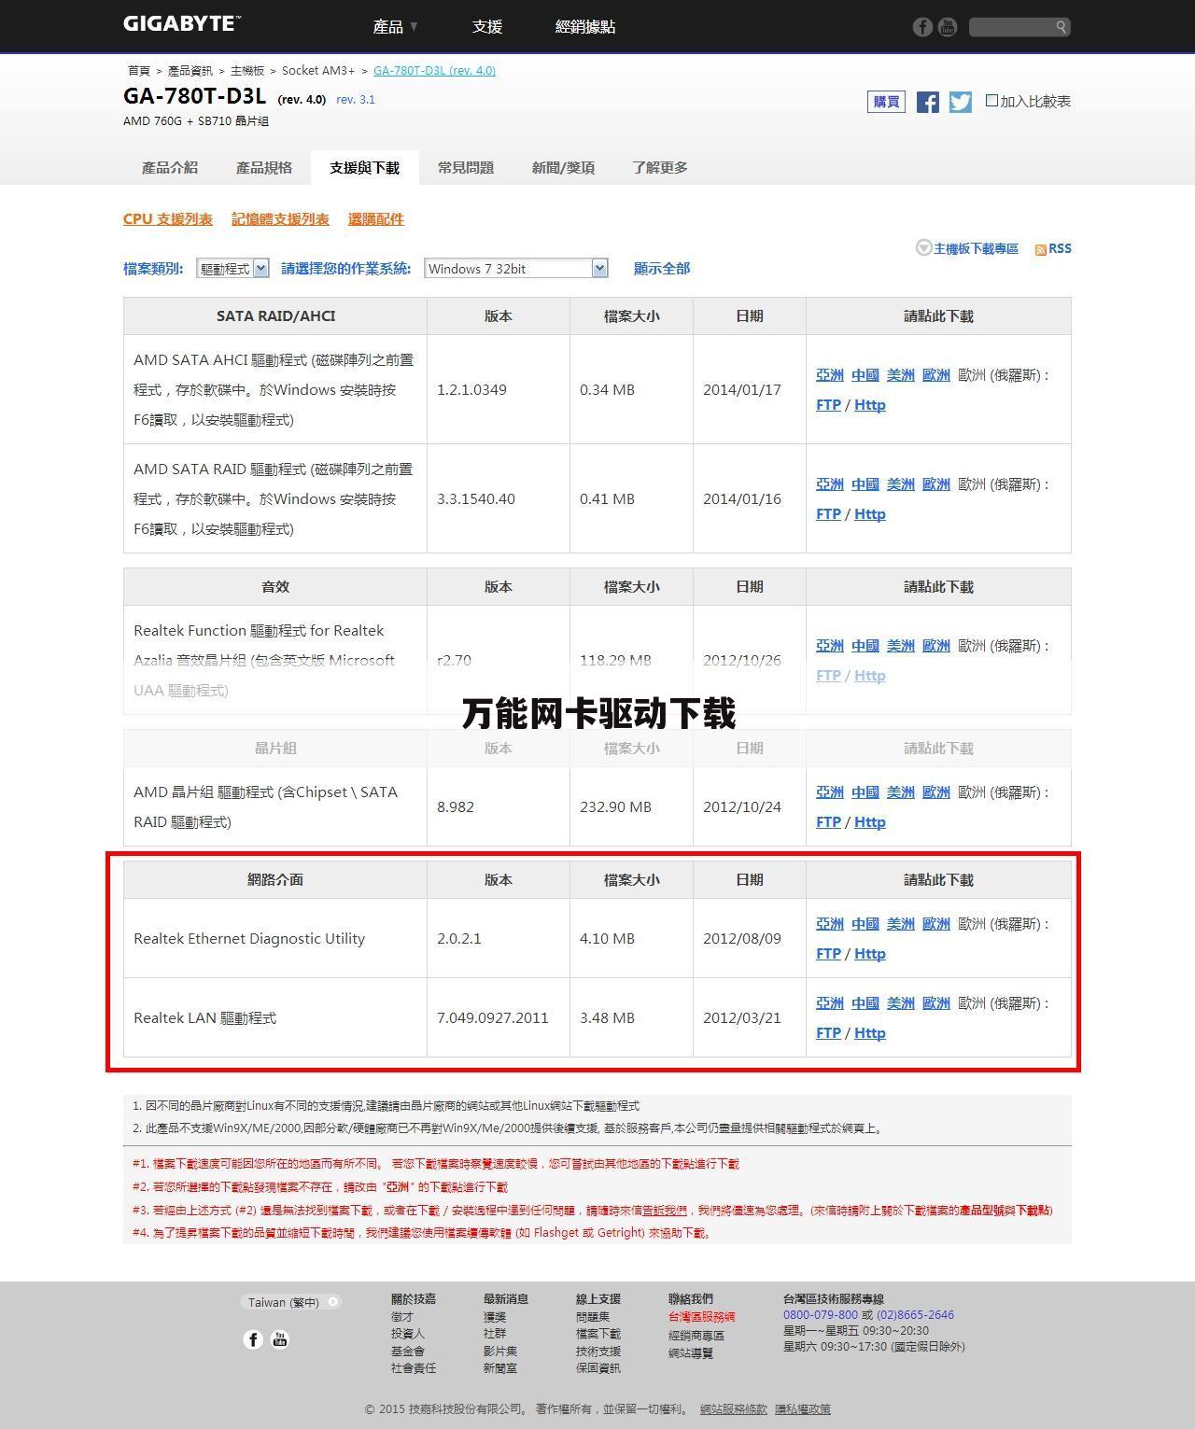Switch to 常見問題 tab

(466, 168)
